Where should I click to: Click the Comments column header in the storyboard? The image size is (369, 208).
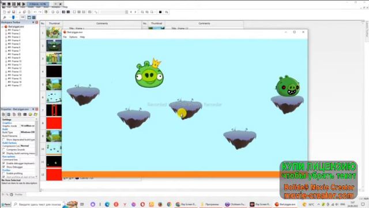click(x=102, y=23)
